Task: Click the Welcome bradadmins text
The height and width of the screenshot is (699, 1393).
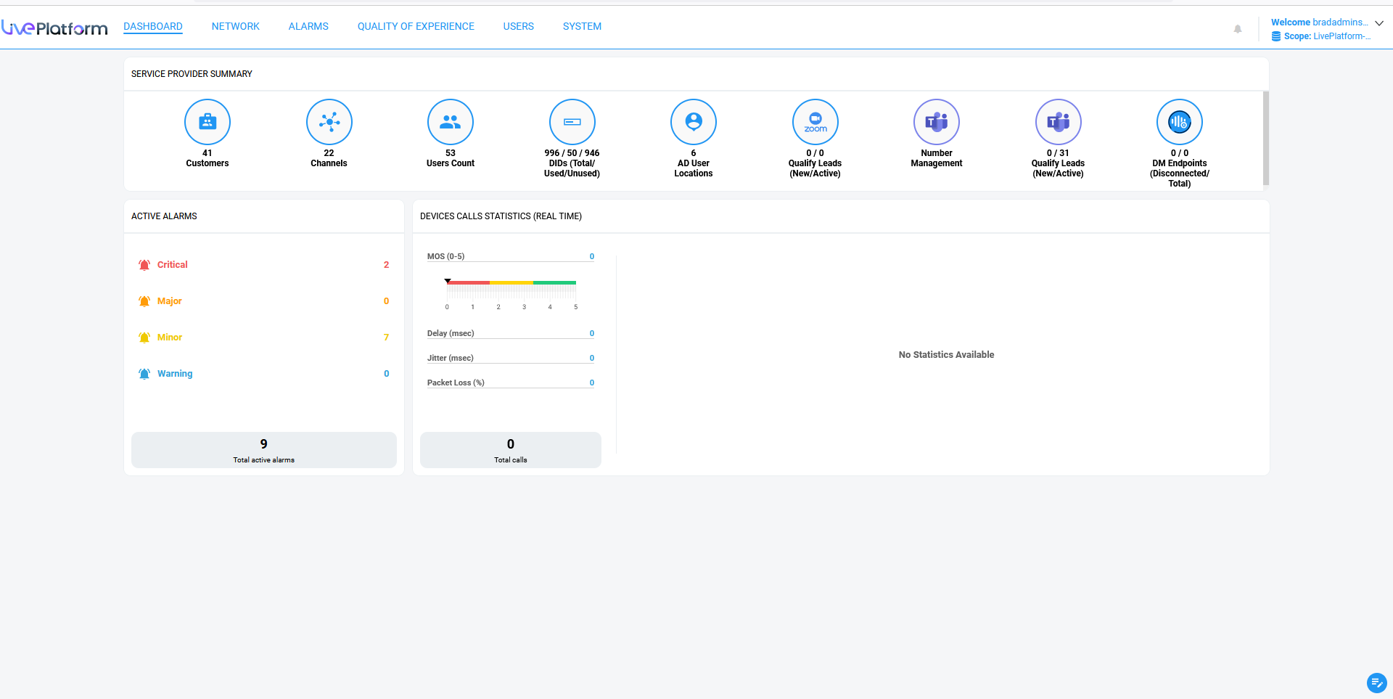Action: click(x=1320, y=23)
